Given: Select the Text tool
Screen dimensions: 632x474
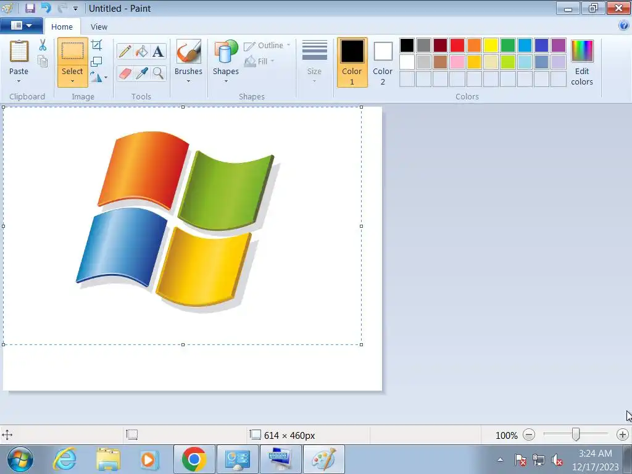Looking at the screenshot, I should point(159,51).
